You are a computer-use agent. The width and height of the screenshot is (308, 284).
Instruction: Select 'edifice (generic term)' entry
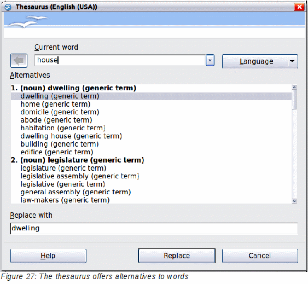56,152
